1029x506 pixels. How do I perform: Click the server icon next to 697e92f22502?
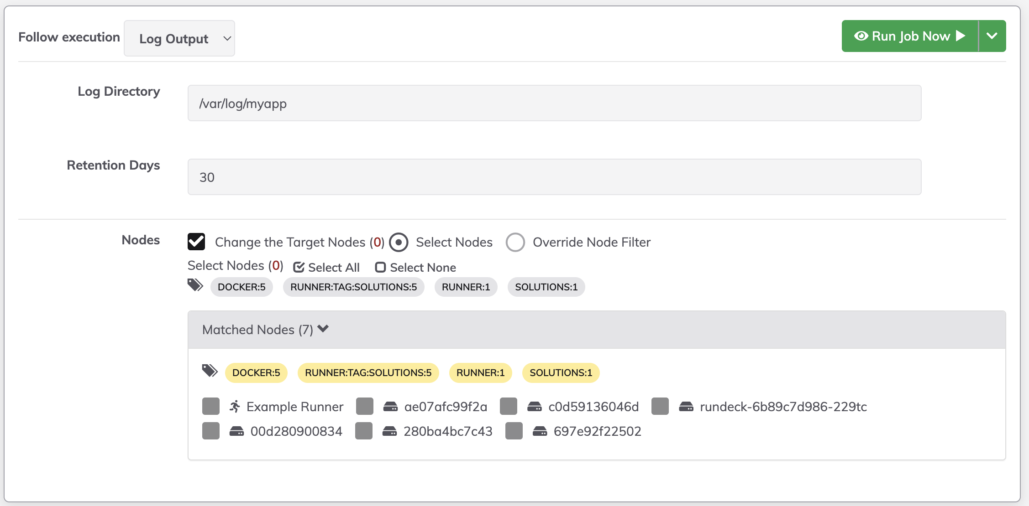pos(540,431)
